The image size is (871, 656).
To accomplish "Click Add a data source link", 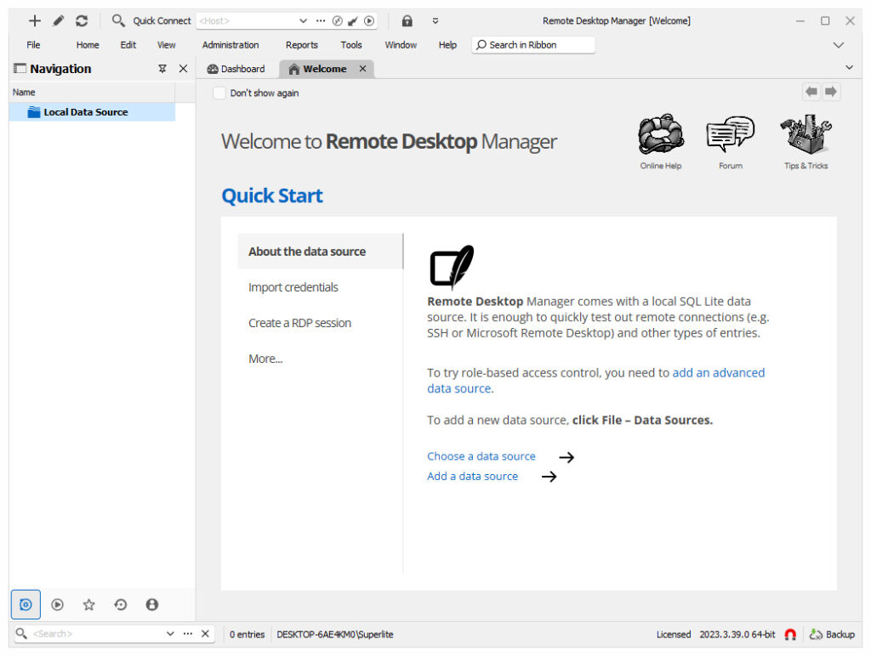I will click(472, 476).
